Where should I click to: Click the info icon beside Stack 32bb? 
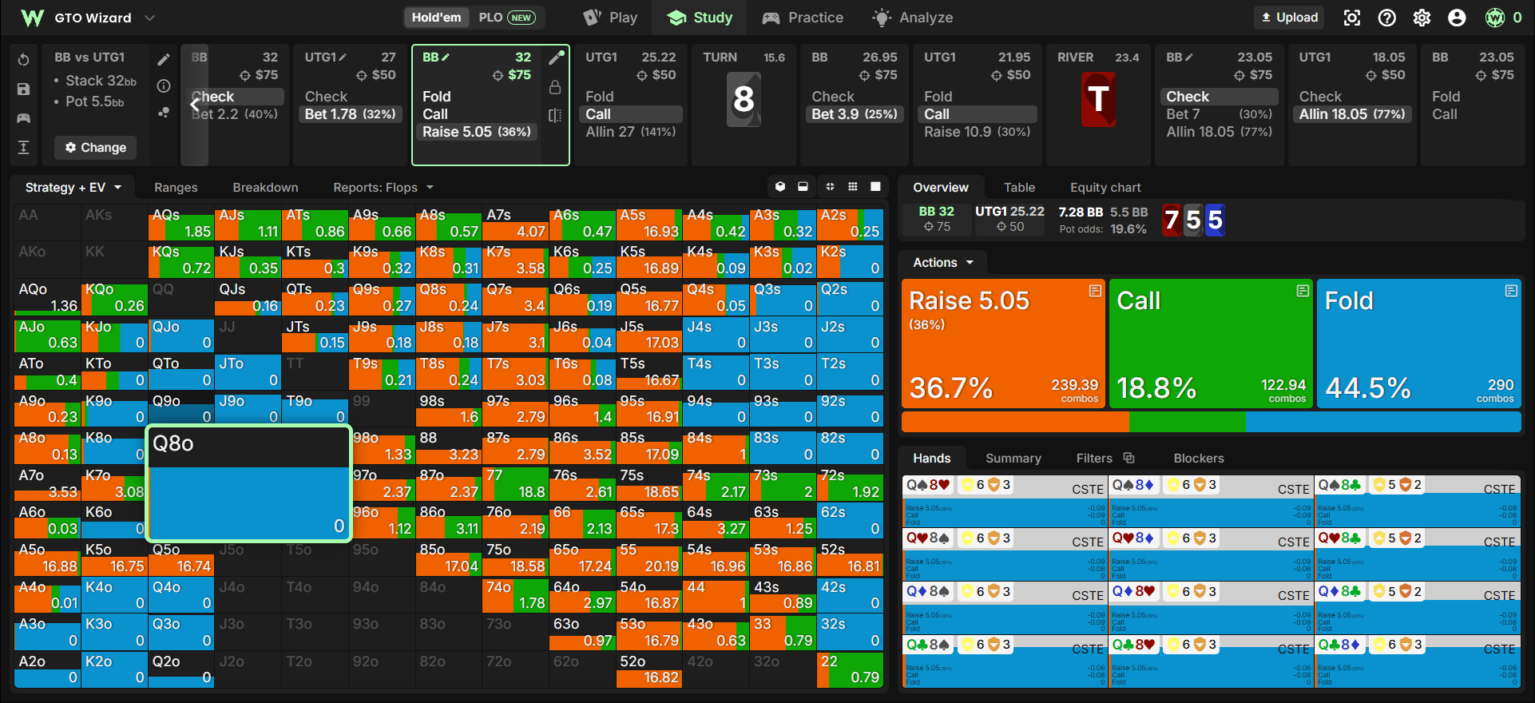click(164, 85)
